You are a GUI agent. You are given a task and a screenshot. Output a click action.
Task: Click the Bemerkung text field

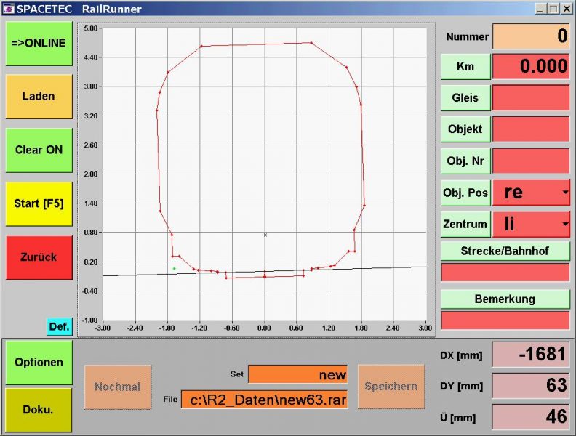pyautogui.click(x=505, y=320)
